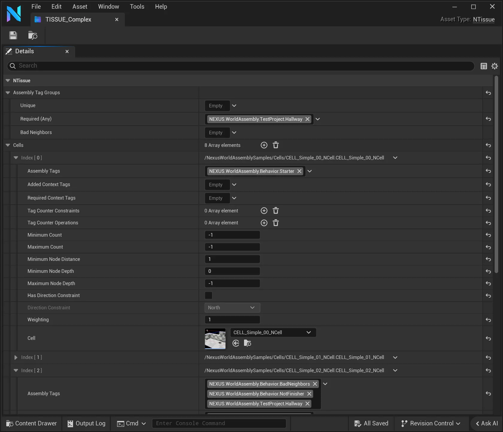Viewport: 503px width, 432px height.
Task: Collapse the Cells array
Action: pyautogui.click(x=8, y=145)
